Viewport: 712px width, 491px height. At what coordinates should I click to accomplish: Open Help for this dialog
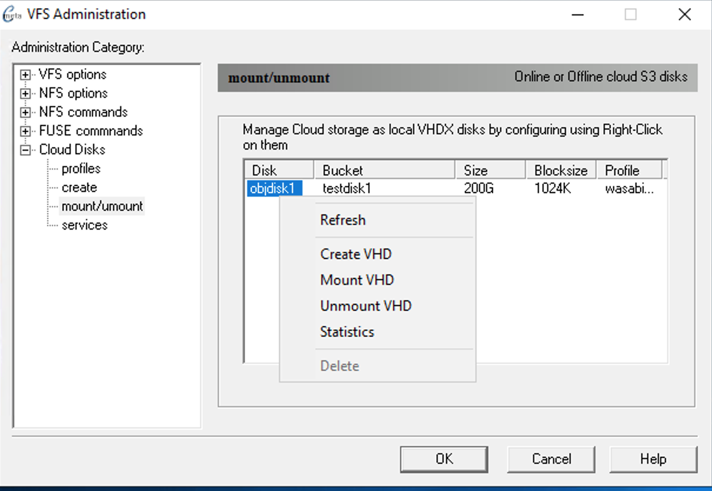tap(653, 459)
